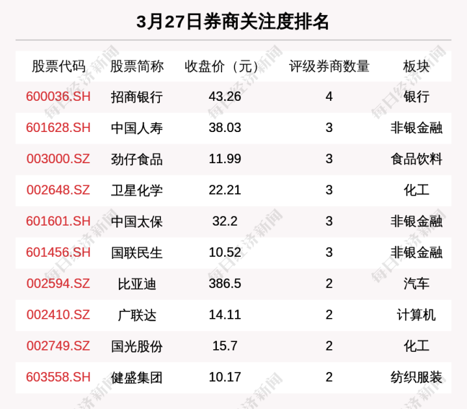The width and height of the screenshot is (467, 409).
Task: Select closing price 386.5
Action: click(225, 284)
